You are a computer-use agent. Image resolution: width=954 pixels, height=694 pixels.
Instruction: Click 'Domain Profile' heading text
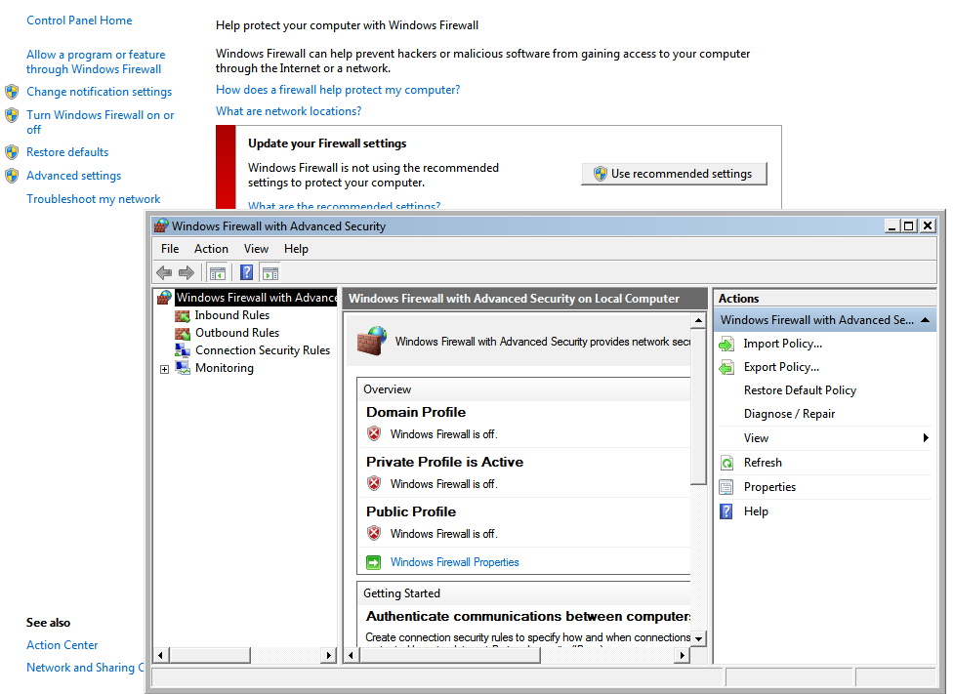[416, 412]
